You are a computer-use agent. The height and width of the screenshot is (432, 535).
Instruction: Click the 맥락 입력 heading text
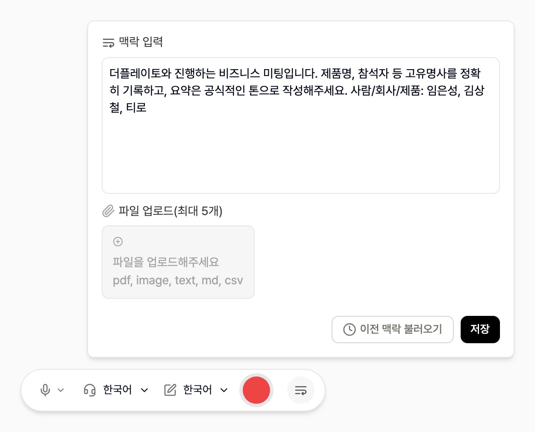tap(141, 42)
